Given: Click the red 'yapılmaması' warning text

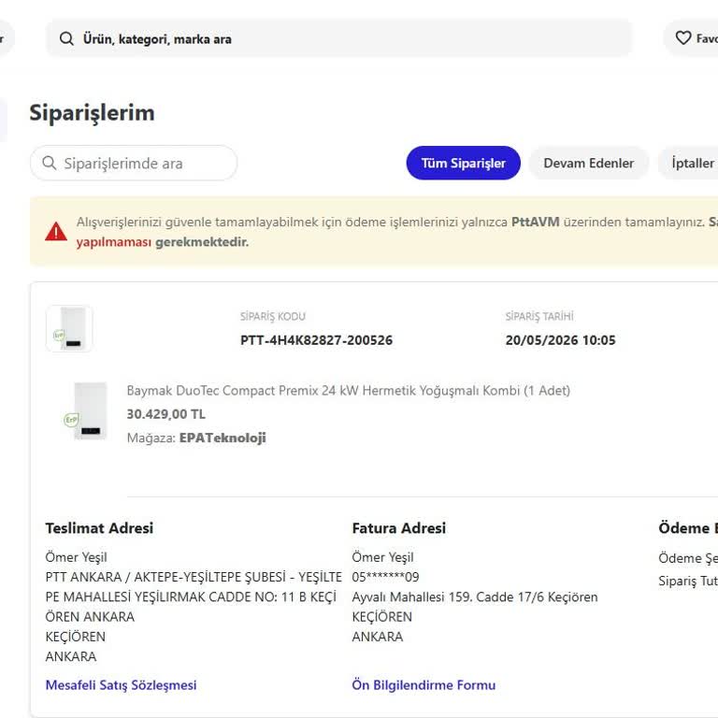Looking at the screenshot, I should pyautogui.click(x=113, y=242).
